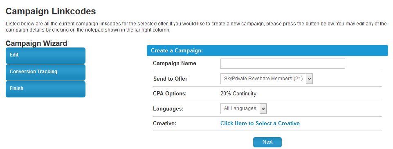
Task: Click the Create a Campaign header bar
Action: coord(267,51)
